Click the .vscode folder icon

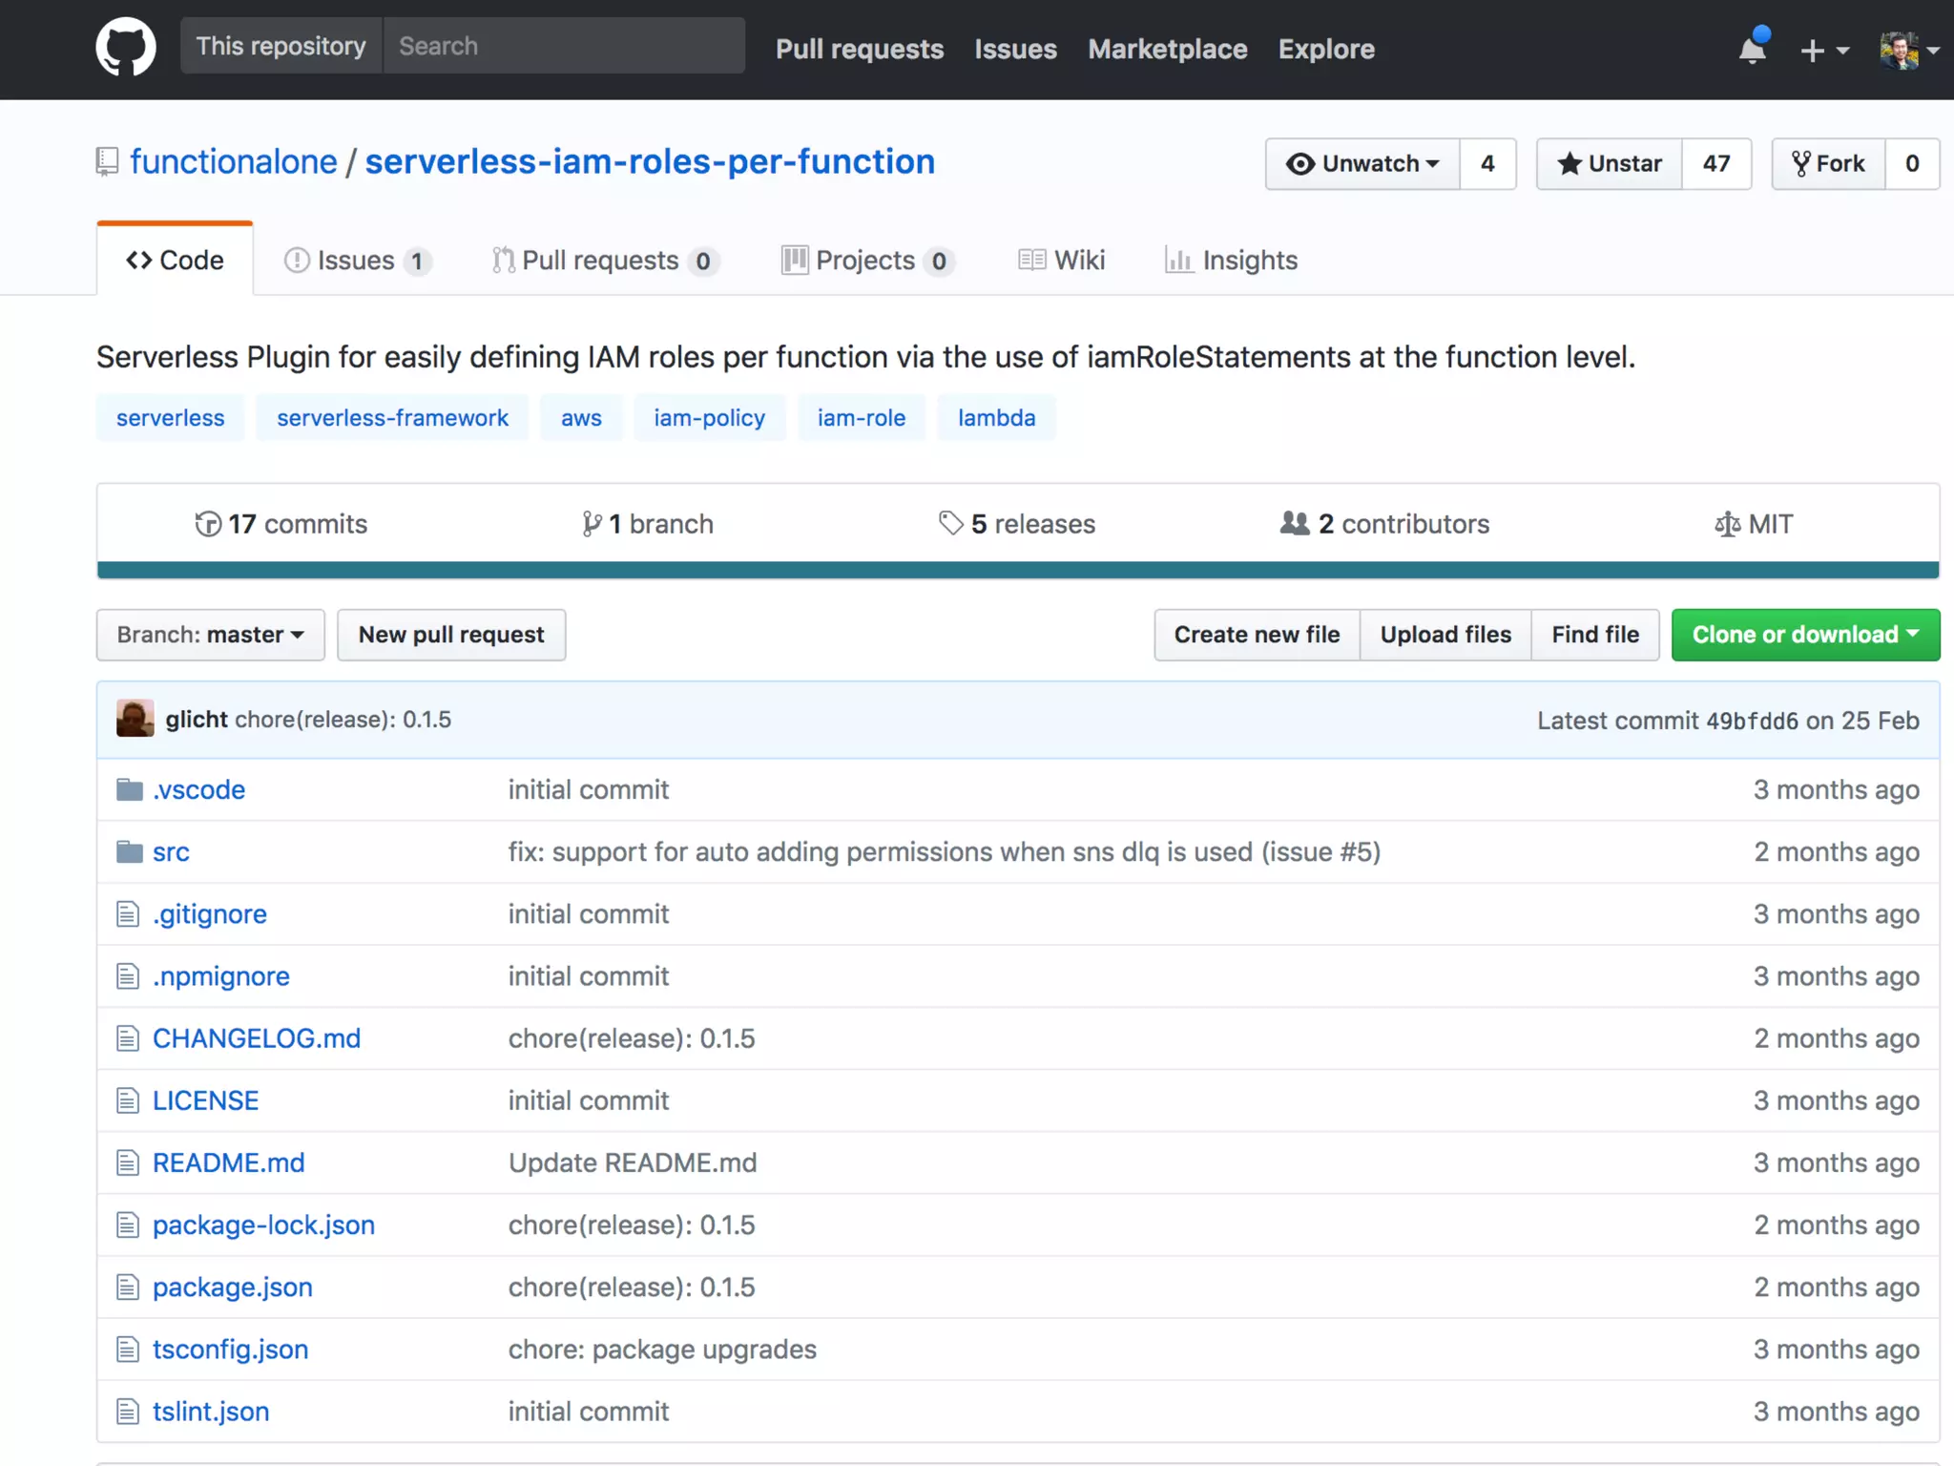point(129,789)
